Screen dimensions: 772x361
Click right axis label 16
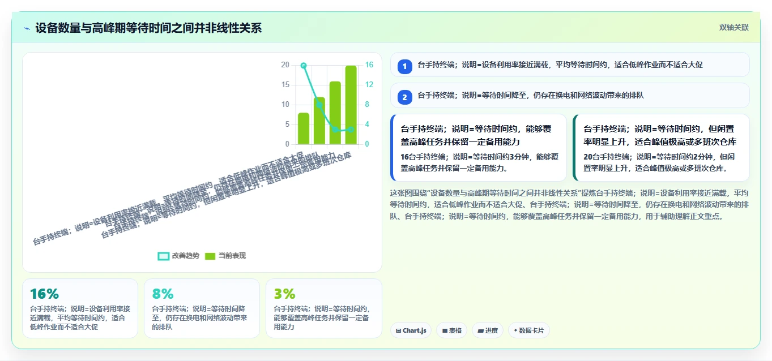pos(369,65)
